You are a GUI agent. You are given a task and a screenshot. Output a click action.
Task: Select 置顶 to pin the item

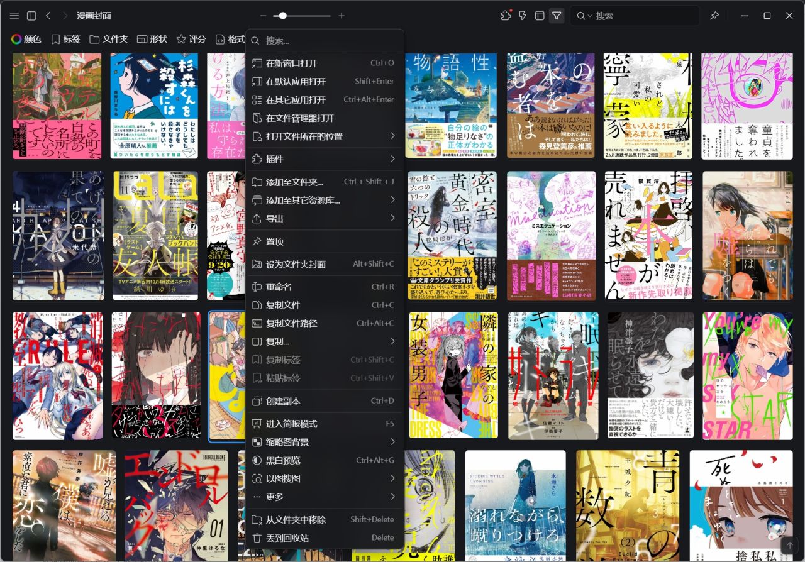[325, 241]
